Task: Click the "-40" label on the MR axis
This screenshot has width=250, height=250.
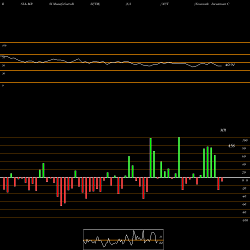Action: point(244,196)
